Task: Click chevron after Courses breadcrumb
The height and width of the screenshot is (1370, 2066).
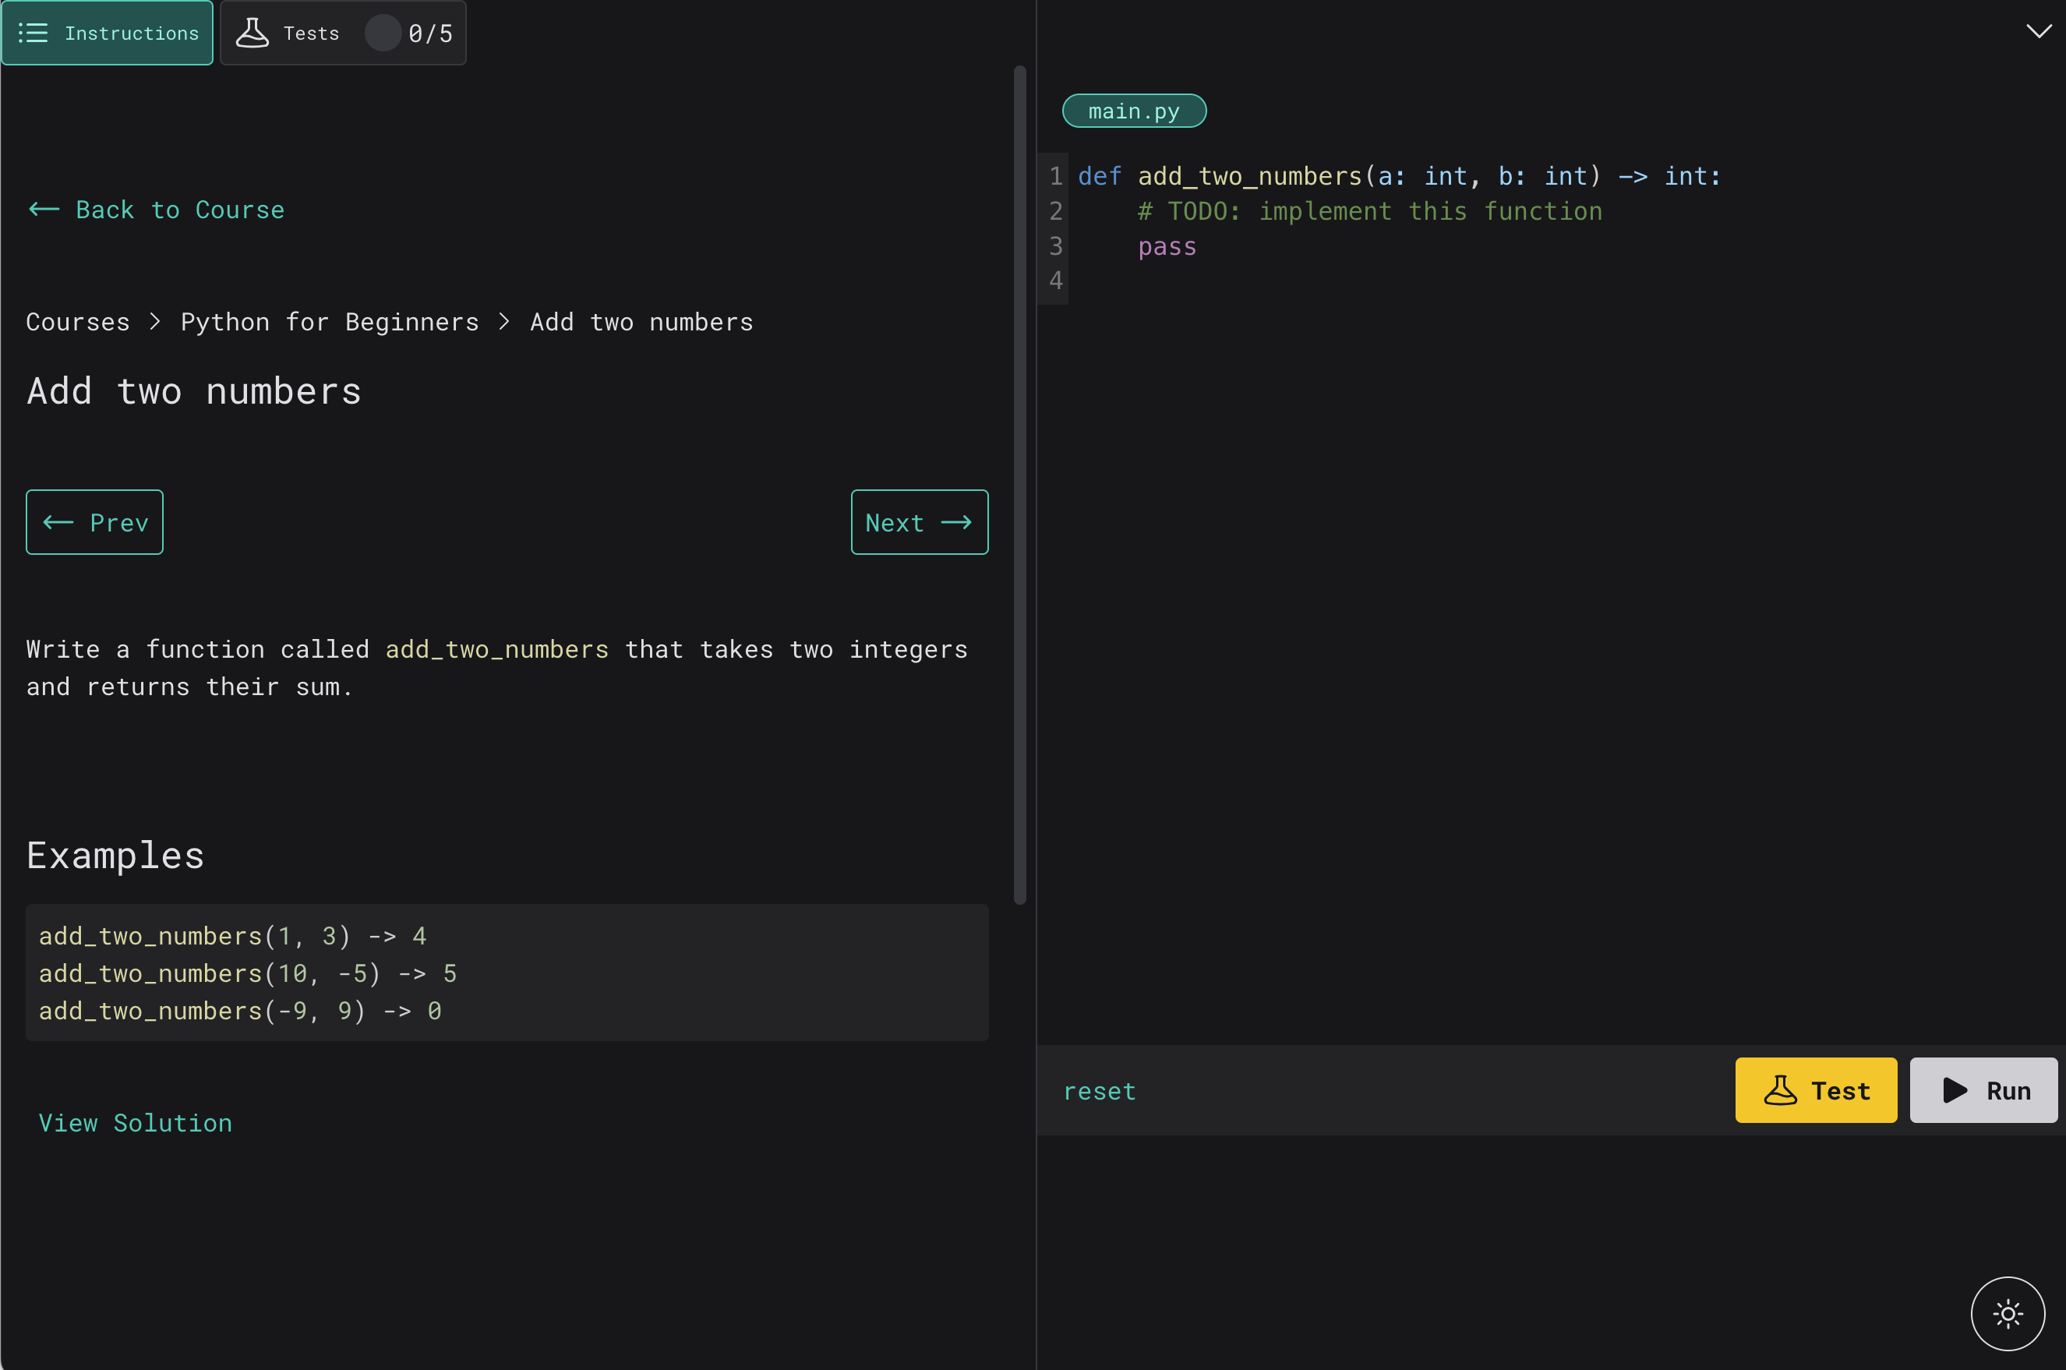Action: 156,322
